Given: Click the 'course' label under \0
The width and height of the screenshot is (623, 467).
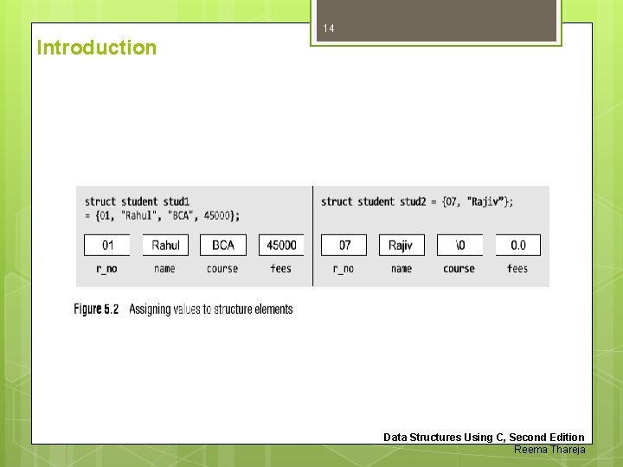Looking at the screenshot, I should pos(459,269).
